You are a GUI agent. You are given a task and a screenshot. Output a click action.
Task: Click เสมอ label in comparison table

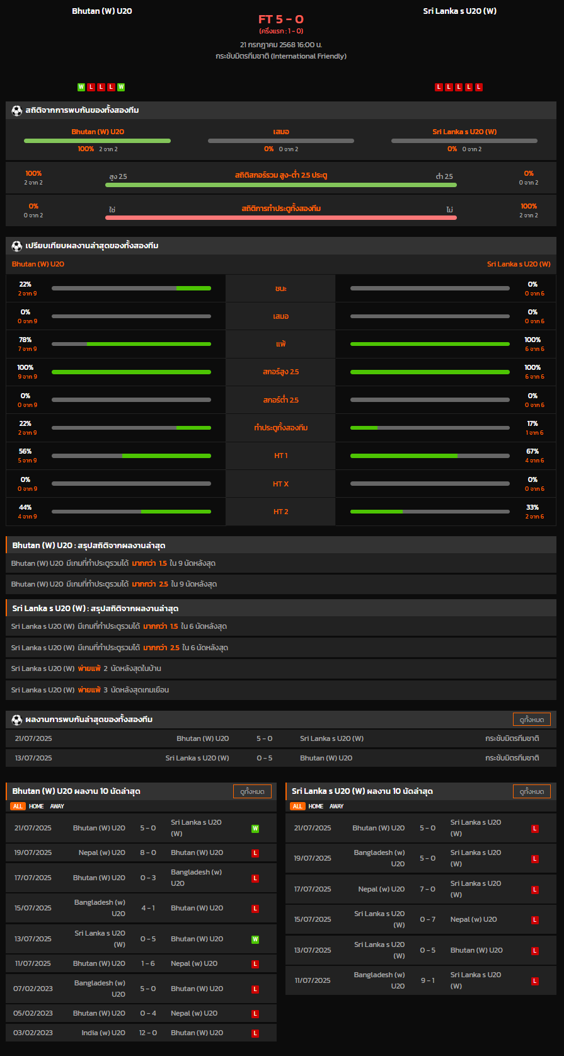pyautogui.click(x=281, y=316)
